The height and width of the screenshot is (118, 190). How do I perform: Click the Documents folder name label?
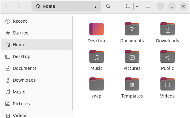(x=132, y=41)
